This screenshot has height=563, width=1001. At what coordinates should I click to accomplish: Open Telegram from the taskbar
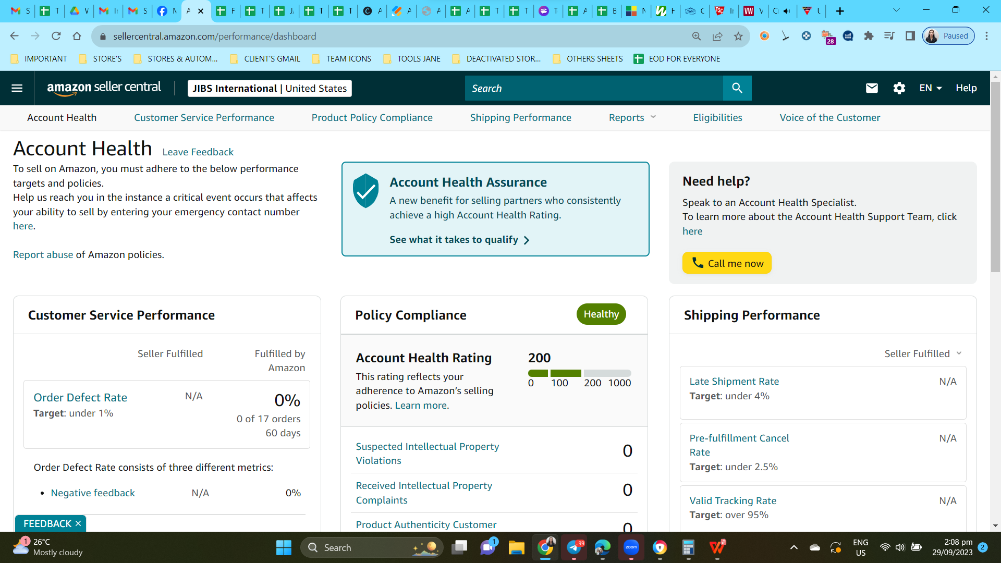pos(574,547)
